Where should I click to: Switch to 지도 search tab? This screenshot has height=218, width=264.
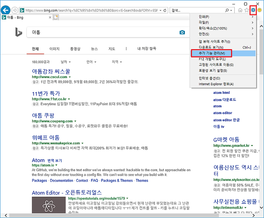[111, 49]
